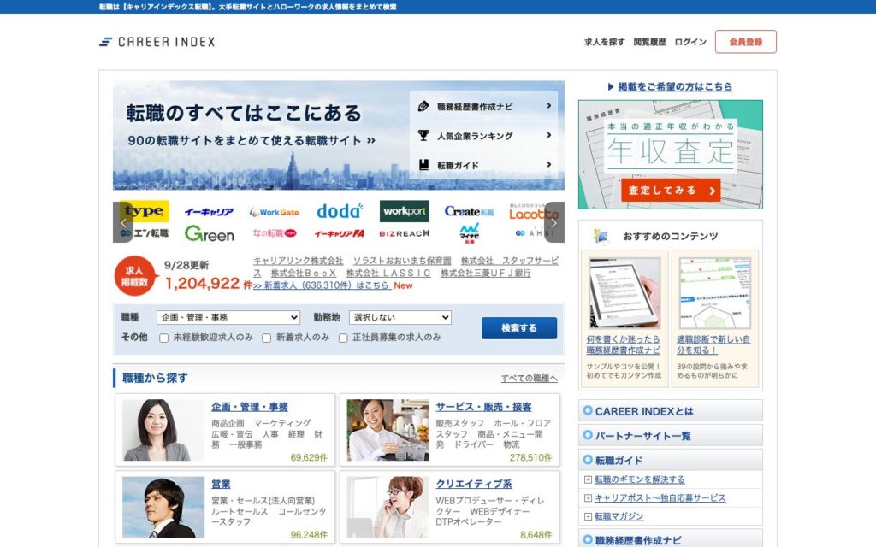The width and height of the screenshot is (876, 547).
Task: Open 閲覧履歴 in top navigation
Action: coord(650,42)
